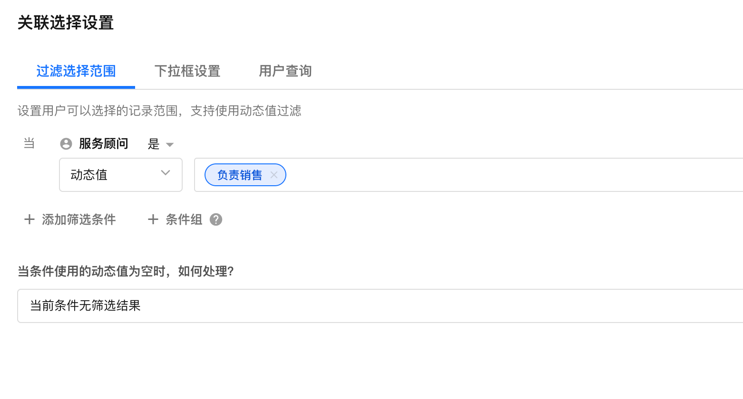Click the 当条件使用的动态值为空时 question label
The image size is (743, 399).
pyautogui.click(x=126, y=271)
